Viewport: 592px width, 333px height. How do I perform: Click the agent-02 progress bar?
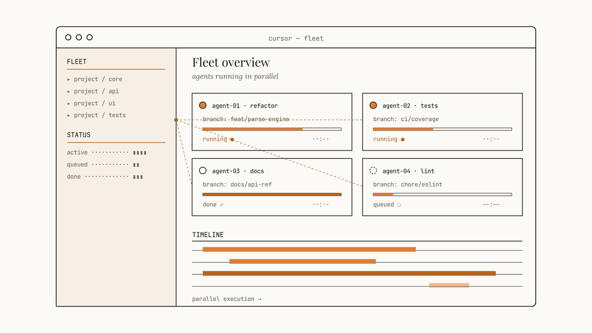click(x=442, y=129)
